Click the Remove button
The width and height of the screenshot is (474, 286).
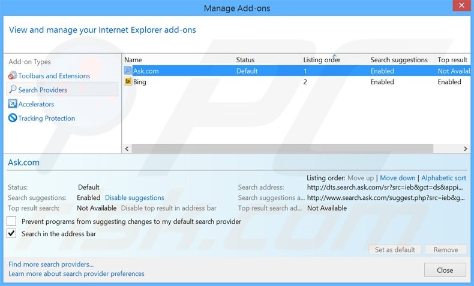tap(446, 250)
